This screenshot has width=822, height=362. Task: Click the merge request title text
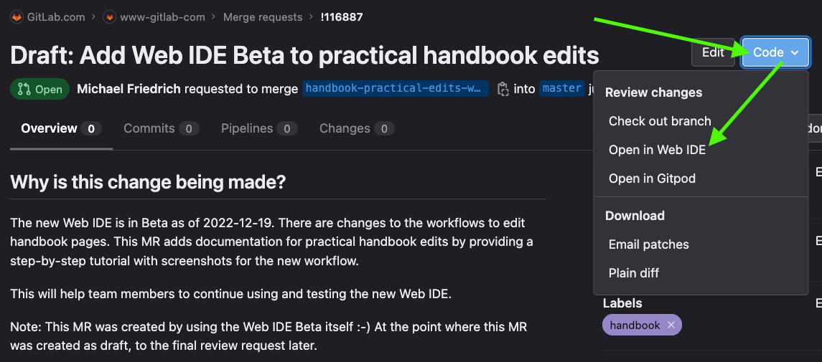(304, 54)
